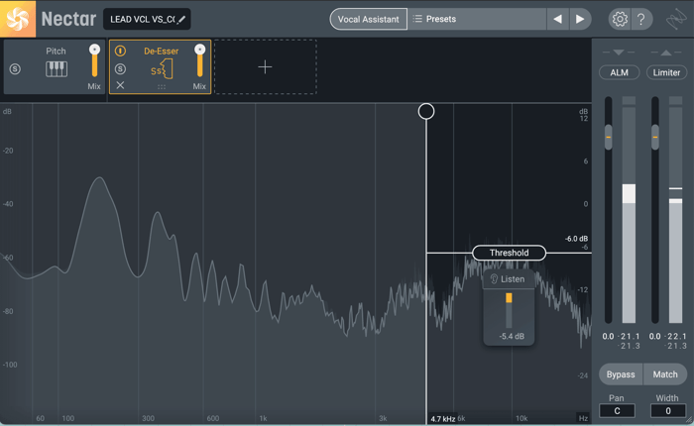The width and height of the screenshot is (694, 426).
Task: Add a new module with plus slot
Action: coord(265,66)
